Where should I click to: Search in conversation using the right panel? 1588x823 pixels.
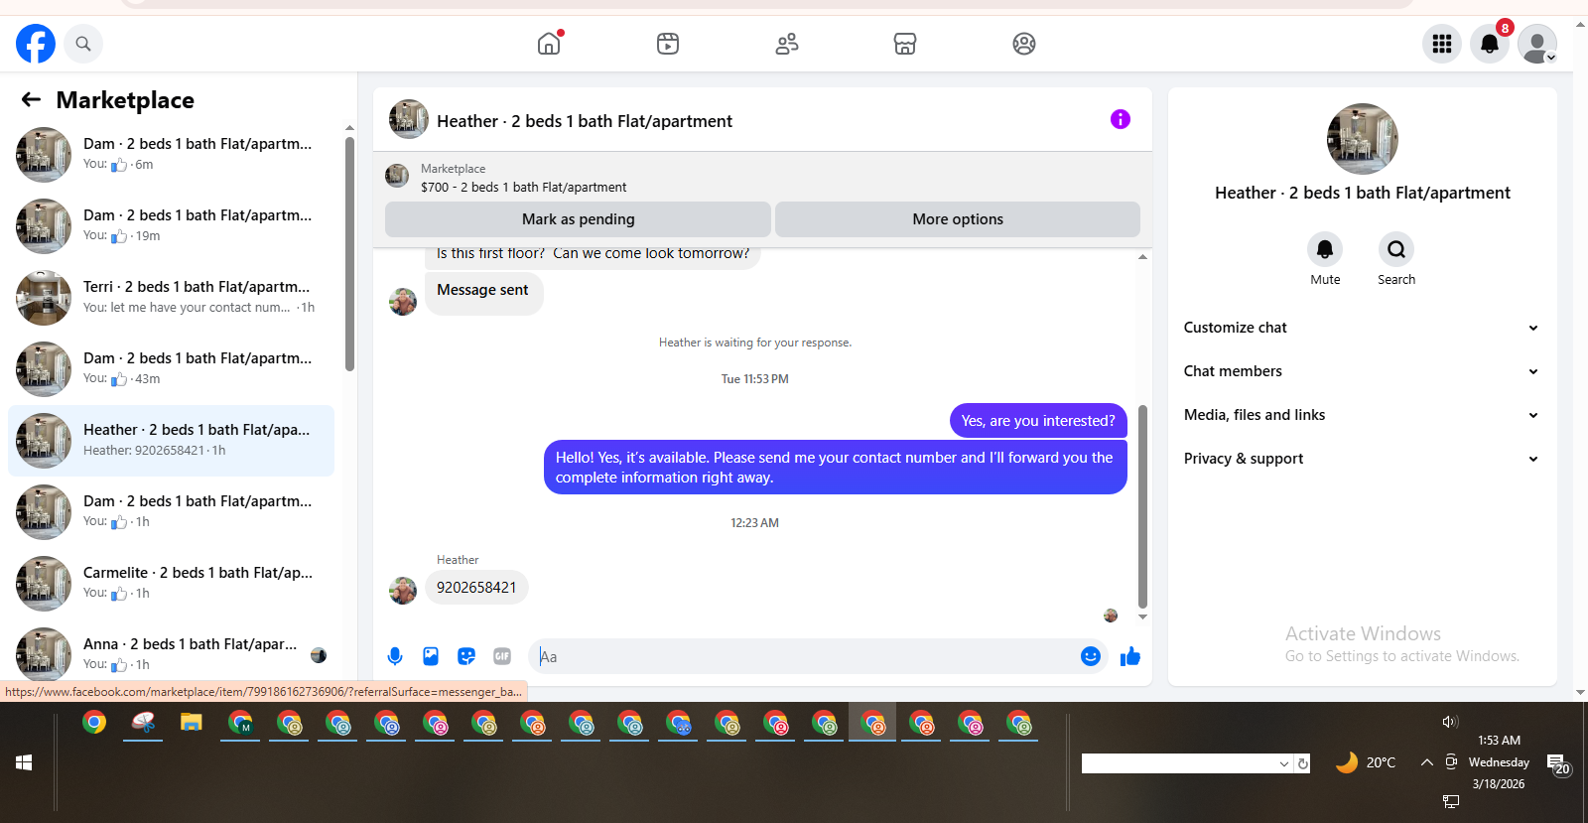pyautogui.click(x=1396, y=249)
